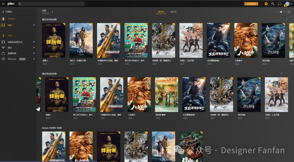Select the 推荐的 tab

click(161, 12)
